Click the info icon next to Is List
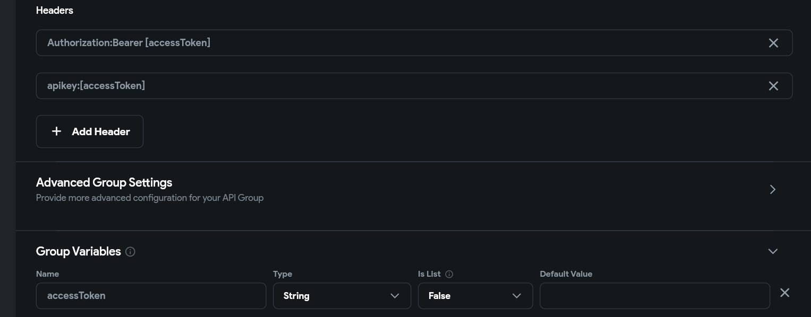811x317 pixels. tap(449, 274)
